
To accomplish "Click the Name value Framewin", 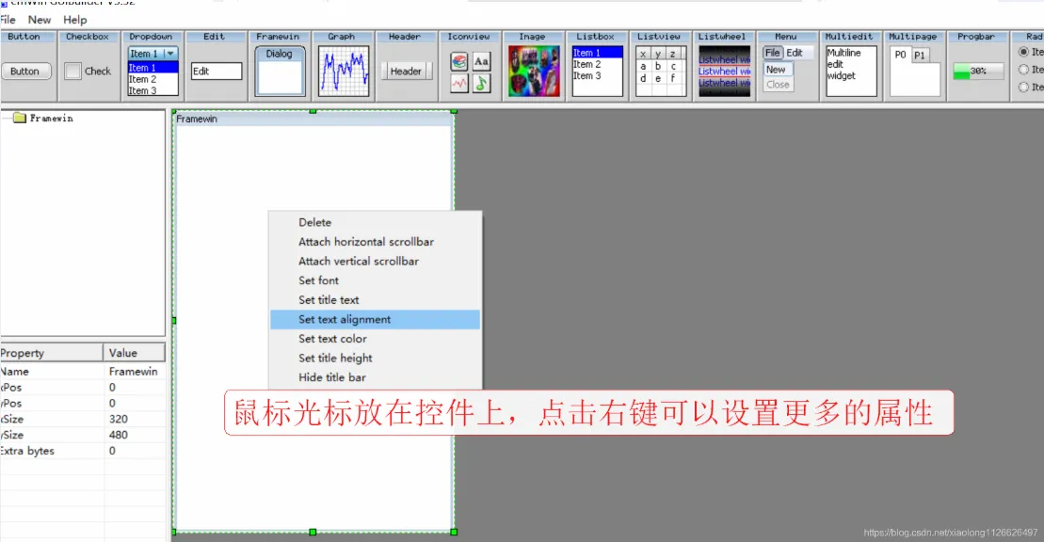I will [133, 372].
